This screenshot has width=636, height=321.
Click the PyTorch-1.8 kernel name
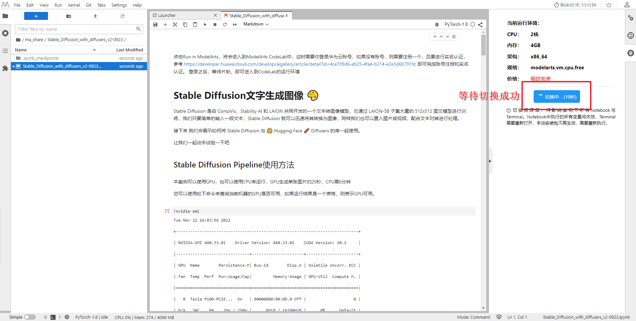tap(456, 25)
